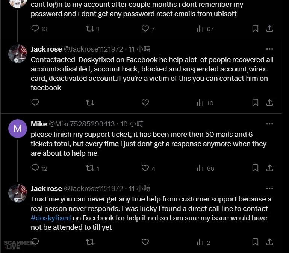Open more options on Mike's tweet
This screenshot has width=289, height=253.
tap(269, 124)
